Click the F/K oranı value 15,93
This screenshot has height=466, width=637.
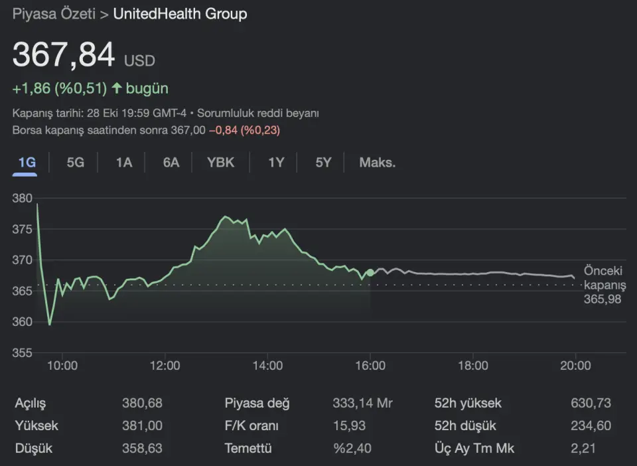352,426
